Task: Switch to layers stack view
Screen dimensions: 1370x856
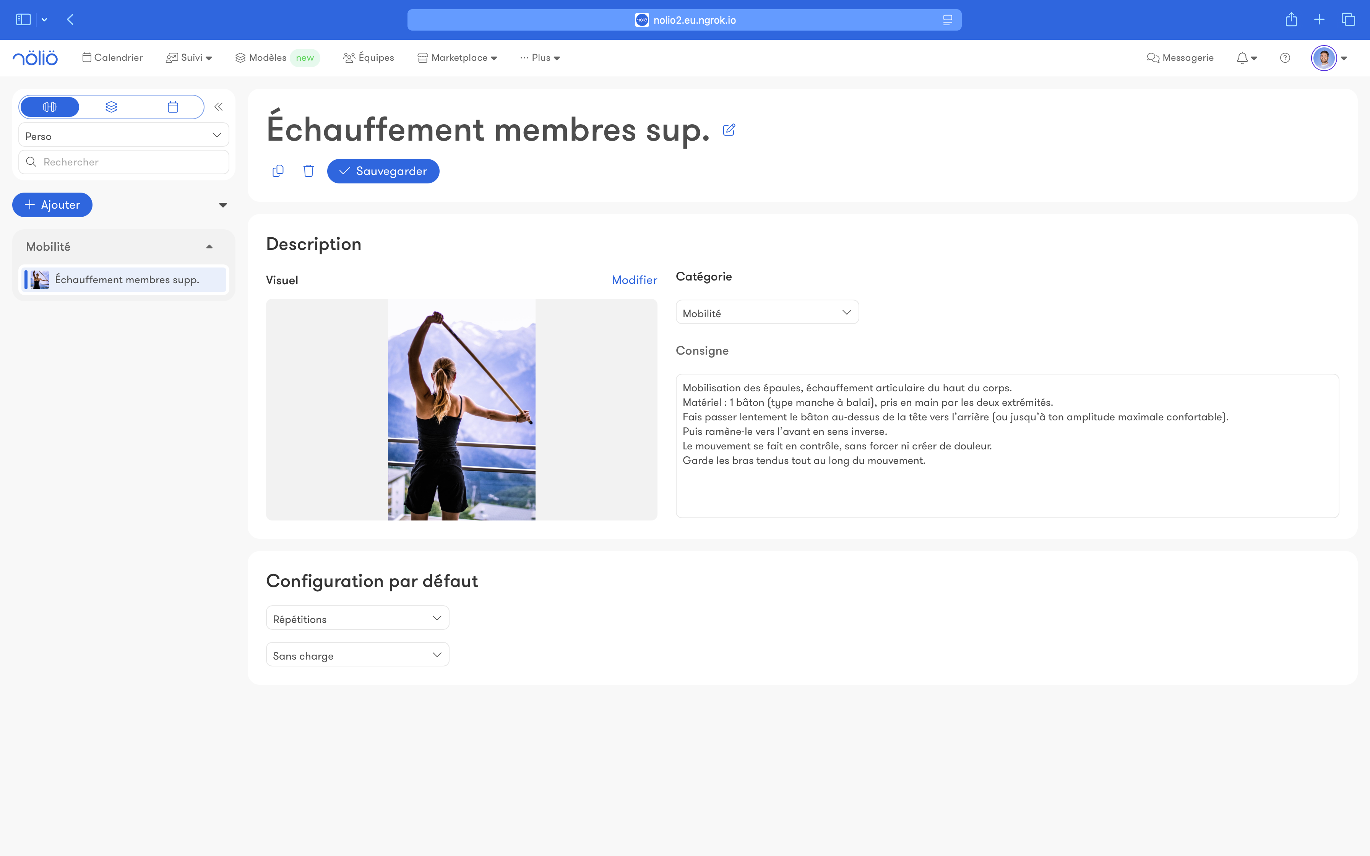Action: 112,107
